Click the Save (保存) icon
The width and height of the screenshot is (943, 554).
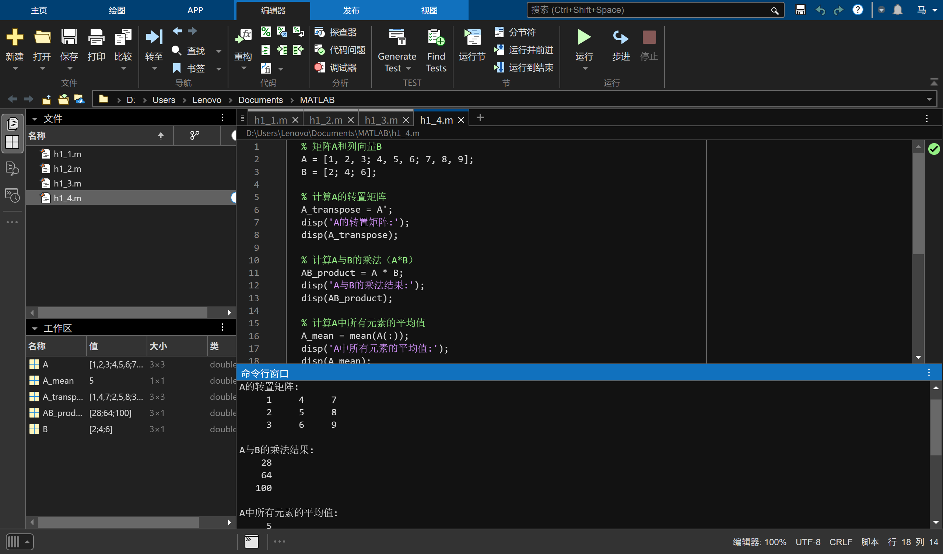[69, 38]
